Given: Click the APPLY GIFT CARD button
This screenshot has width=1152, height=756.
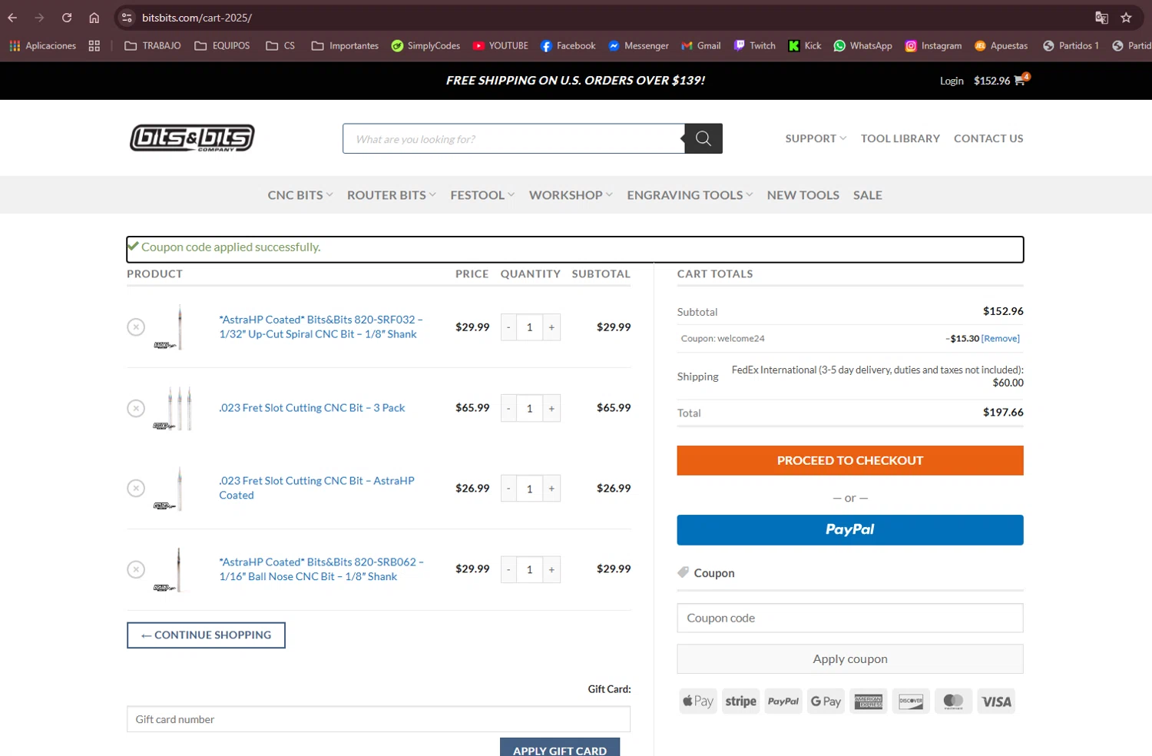Looking at the screenshot, I should [560, 748].
